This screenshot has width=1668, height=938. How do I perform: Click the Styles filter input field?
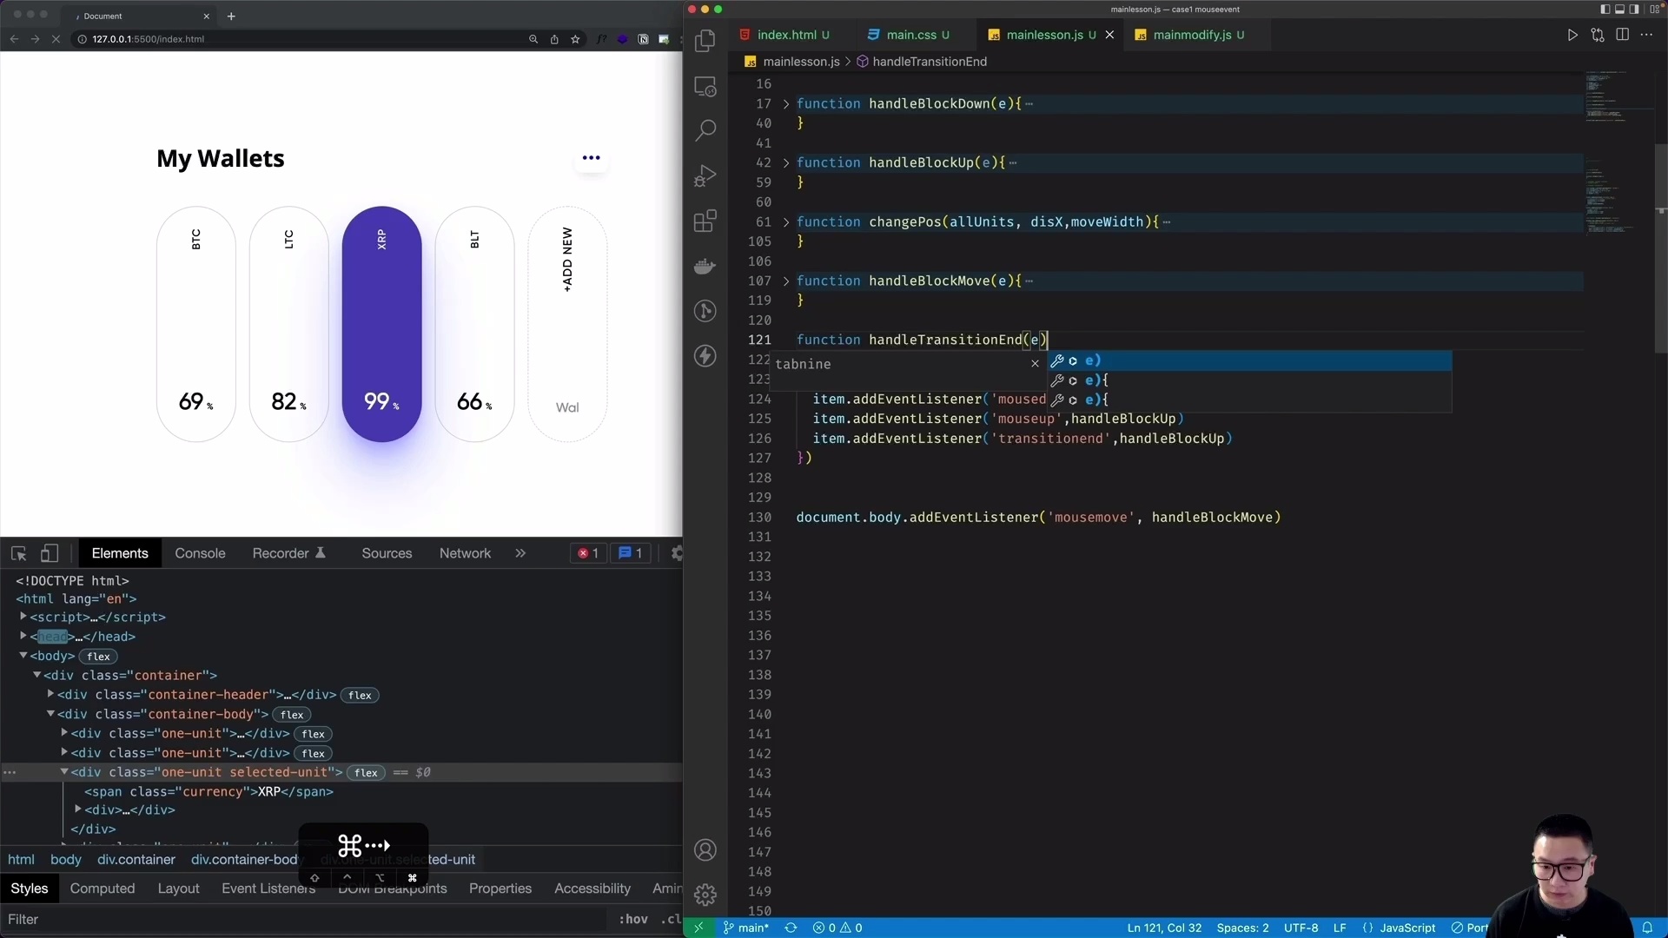87,920
